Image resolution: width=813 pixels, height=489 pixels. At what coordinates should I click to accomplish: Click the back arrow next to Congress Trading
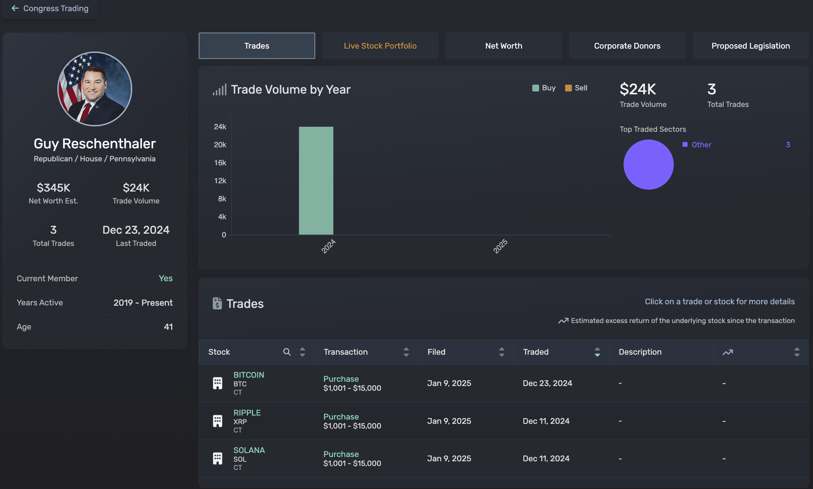point(15,8)
